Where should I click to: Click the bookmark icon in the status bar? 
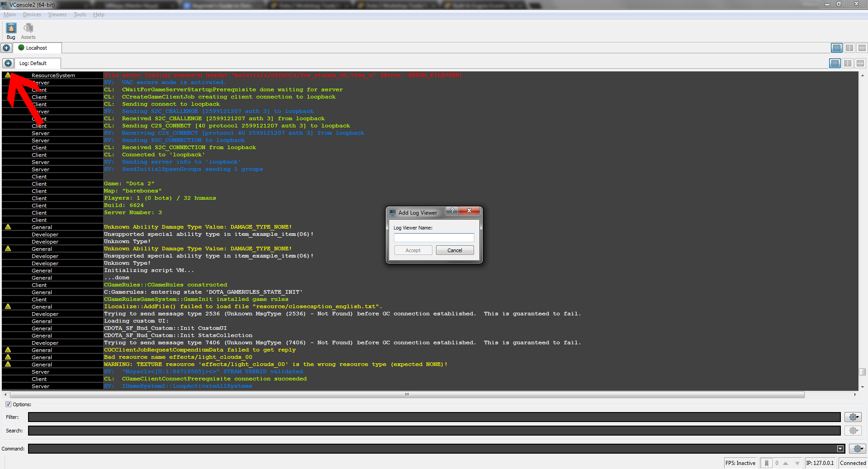[766, 463]
